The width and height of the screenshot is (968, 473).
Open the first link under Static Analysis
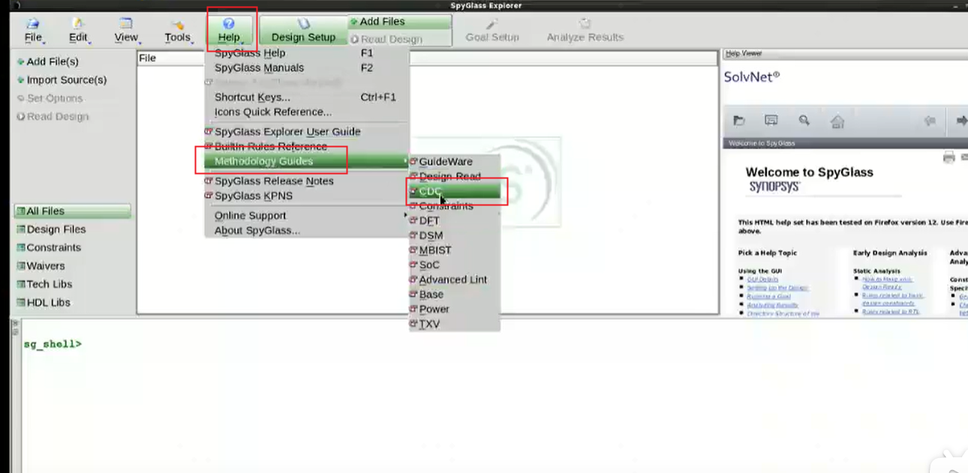(x=887, y=283)
